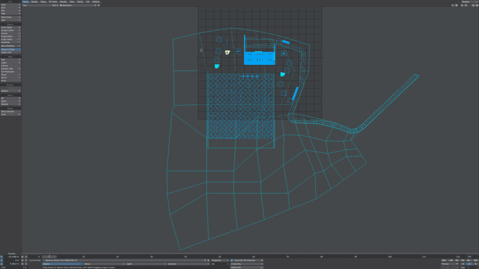Open the Render tab
This screenshot has width=479, height=269.
(63, 2)
